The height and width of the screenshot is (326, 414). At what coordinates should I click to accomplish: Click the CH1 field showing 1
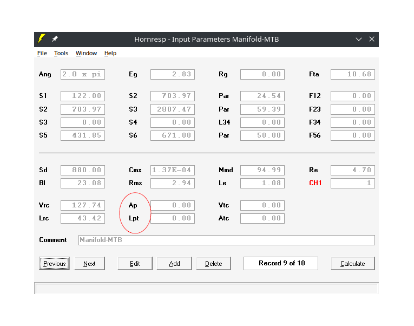click(353, 184)
